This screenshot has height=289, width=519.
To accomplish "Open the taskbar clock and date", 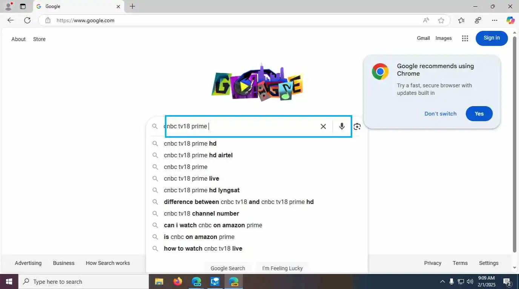I will tap(487, 281).
